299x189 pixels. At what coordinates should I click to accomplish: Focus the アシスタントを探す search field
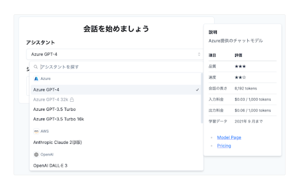coord(117,67)
